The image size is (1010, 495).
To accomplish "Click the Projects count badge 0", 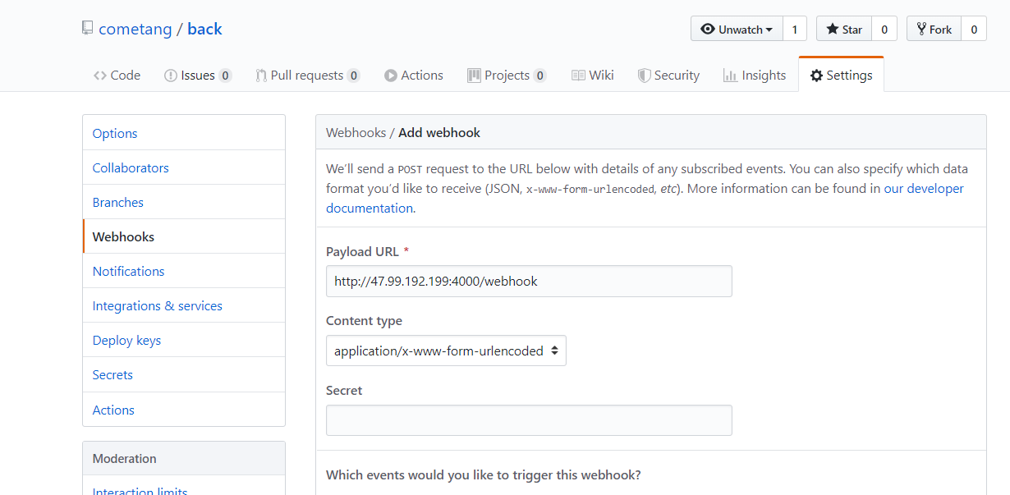I will (x=539, y=76).
